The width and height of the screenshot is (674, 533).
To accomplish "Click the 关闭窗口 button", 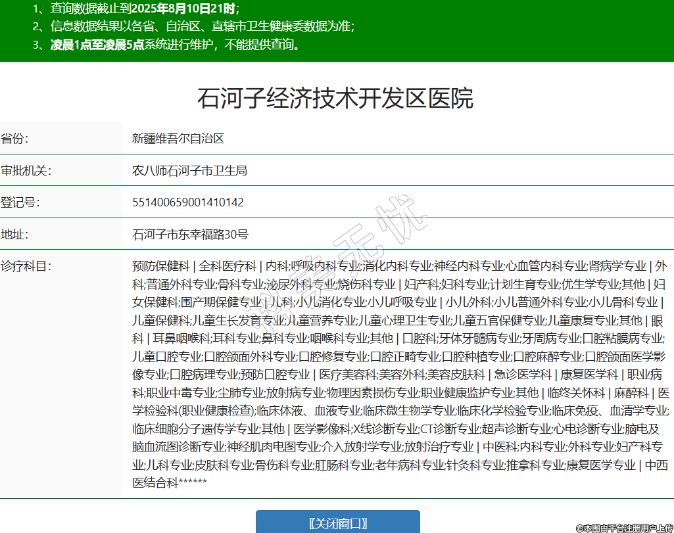I will 337,522.
